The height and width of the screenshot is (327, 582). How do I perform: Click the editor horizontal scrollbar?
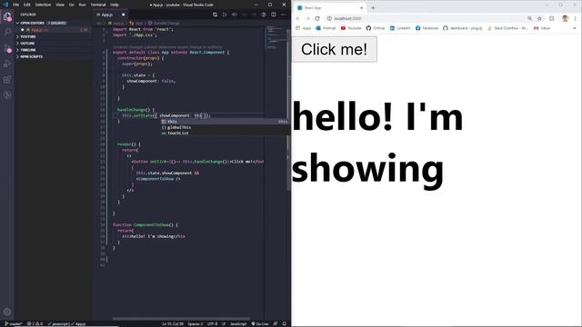point(181,319)
